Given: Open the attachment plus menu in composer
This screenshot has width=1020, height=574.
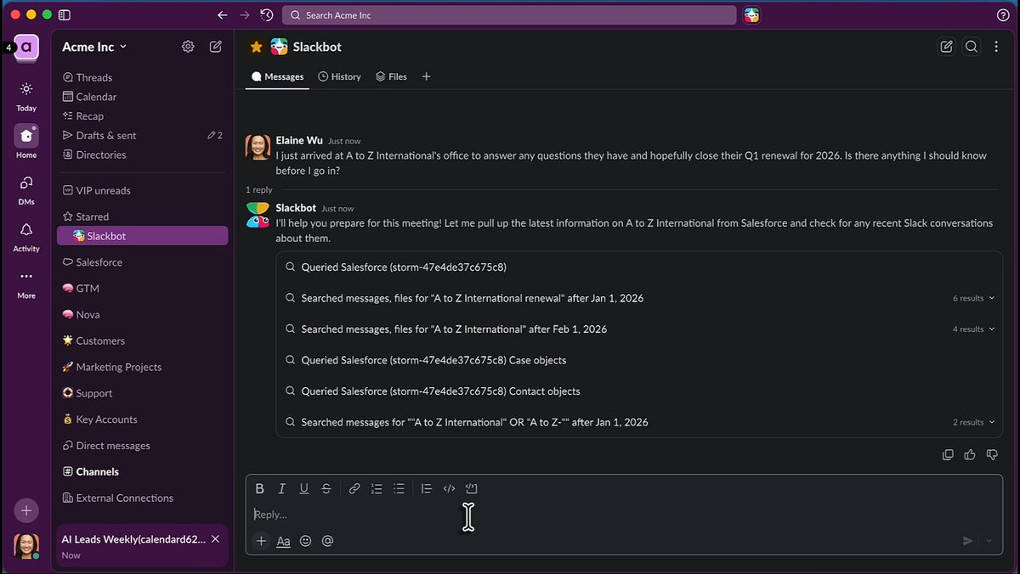Looking at the screenshot, I should pyautogui.click(x=261, y=541).
